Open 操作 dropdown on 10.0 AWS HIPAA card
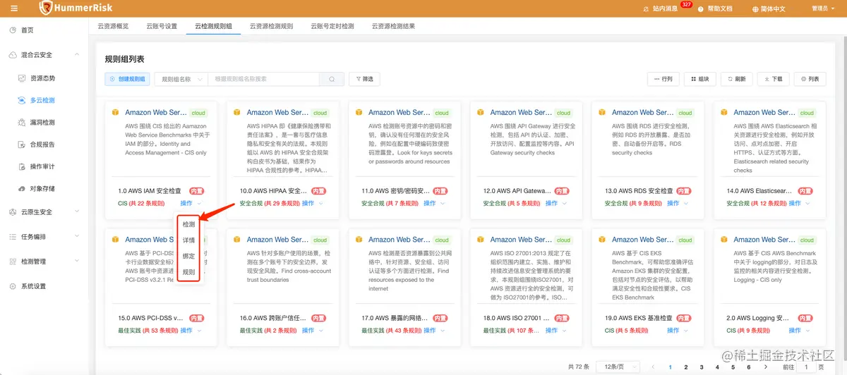 point(313,204)
